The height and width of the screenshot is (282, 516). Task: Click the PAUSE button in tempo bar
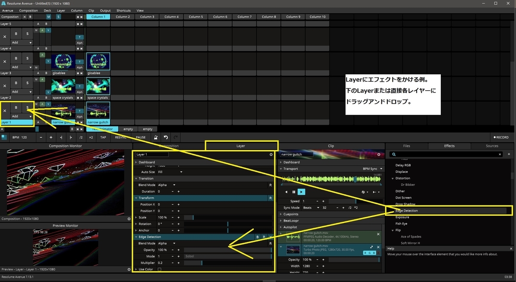(141, 138)
